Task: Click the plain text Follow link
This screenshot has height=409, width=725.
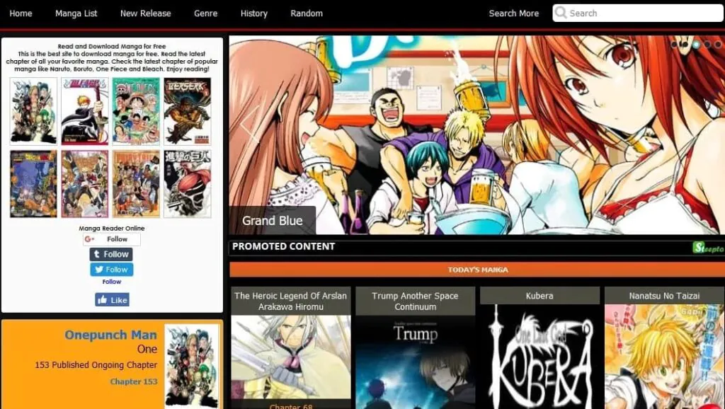Action: point(111,282)
